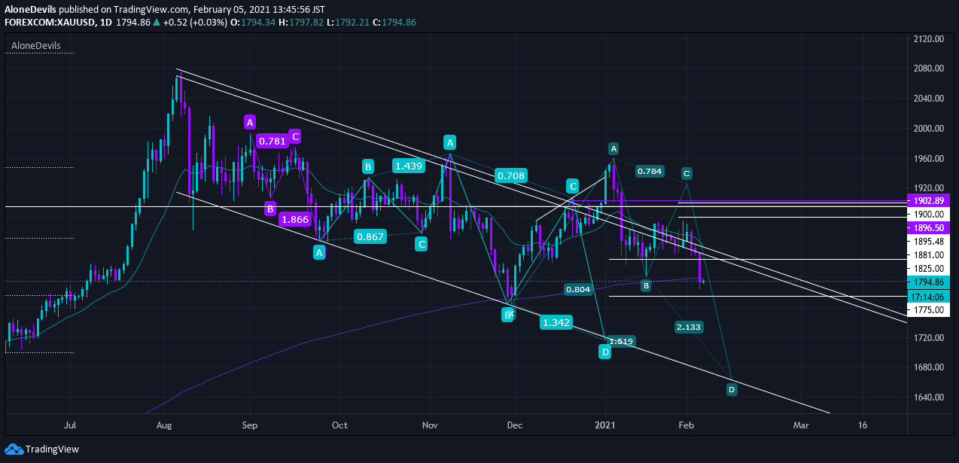The height and width of the screenshot is (463, 959).
Task: Select the cyan 1.439 ratio label
Action: tap(408, 166)
